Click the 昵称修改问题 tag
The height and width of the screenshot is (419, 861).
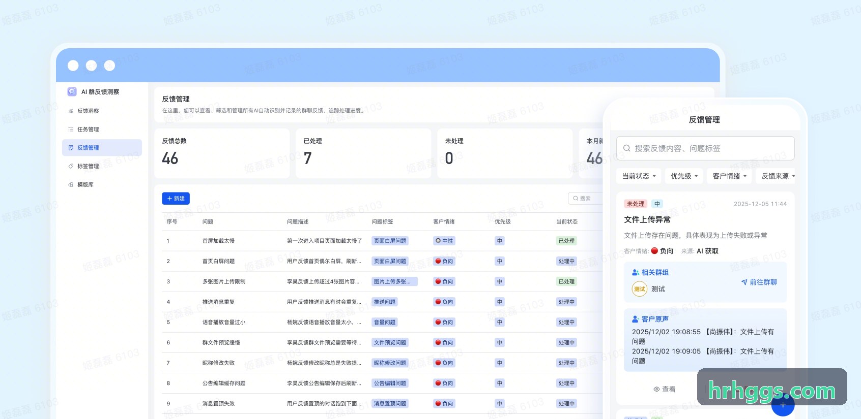(390, 363)
